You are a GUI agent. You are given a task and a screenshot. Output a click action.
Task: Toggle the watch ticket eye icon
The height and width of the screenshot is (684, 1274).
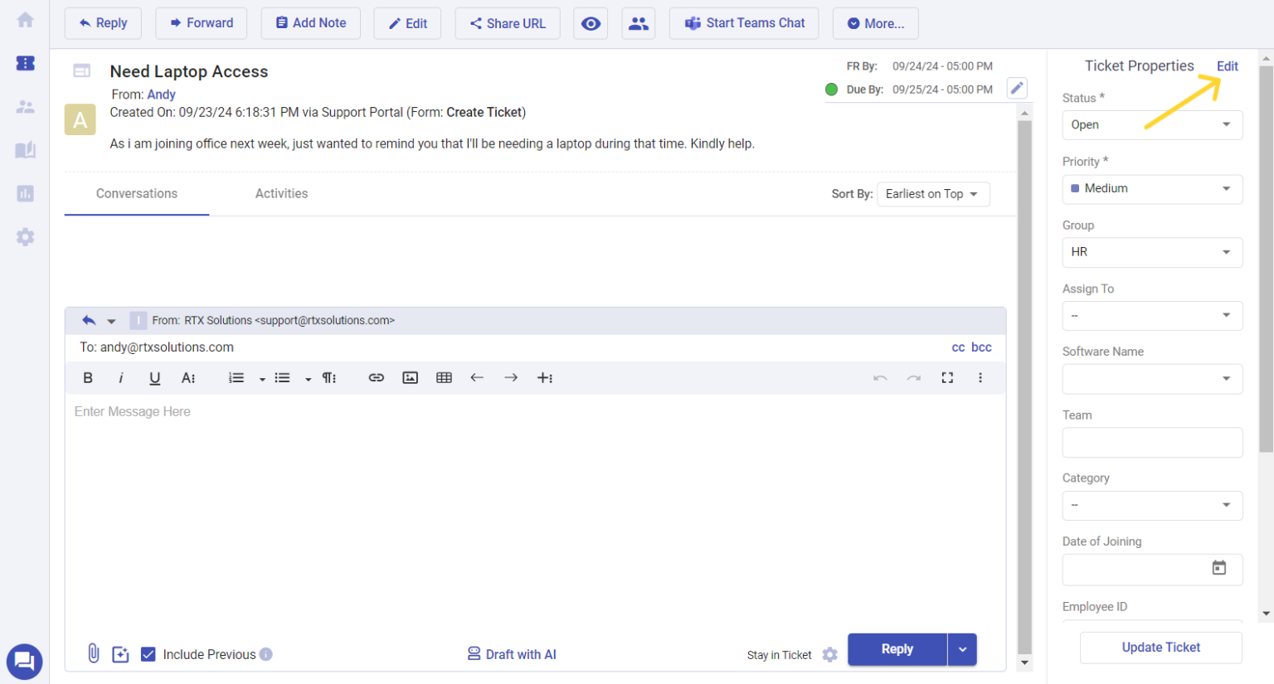point(591,23)
